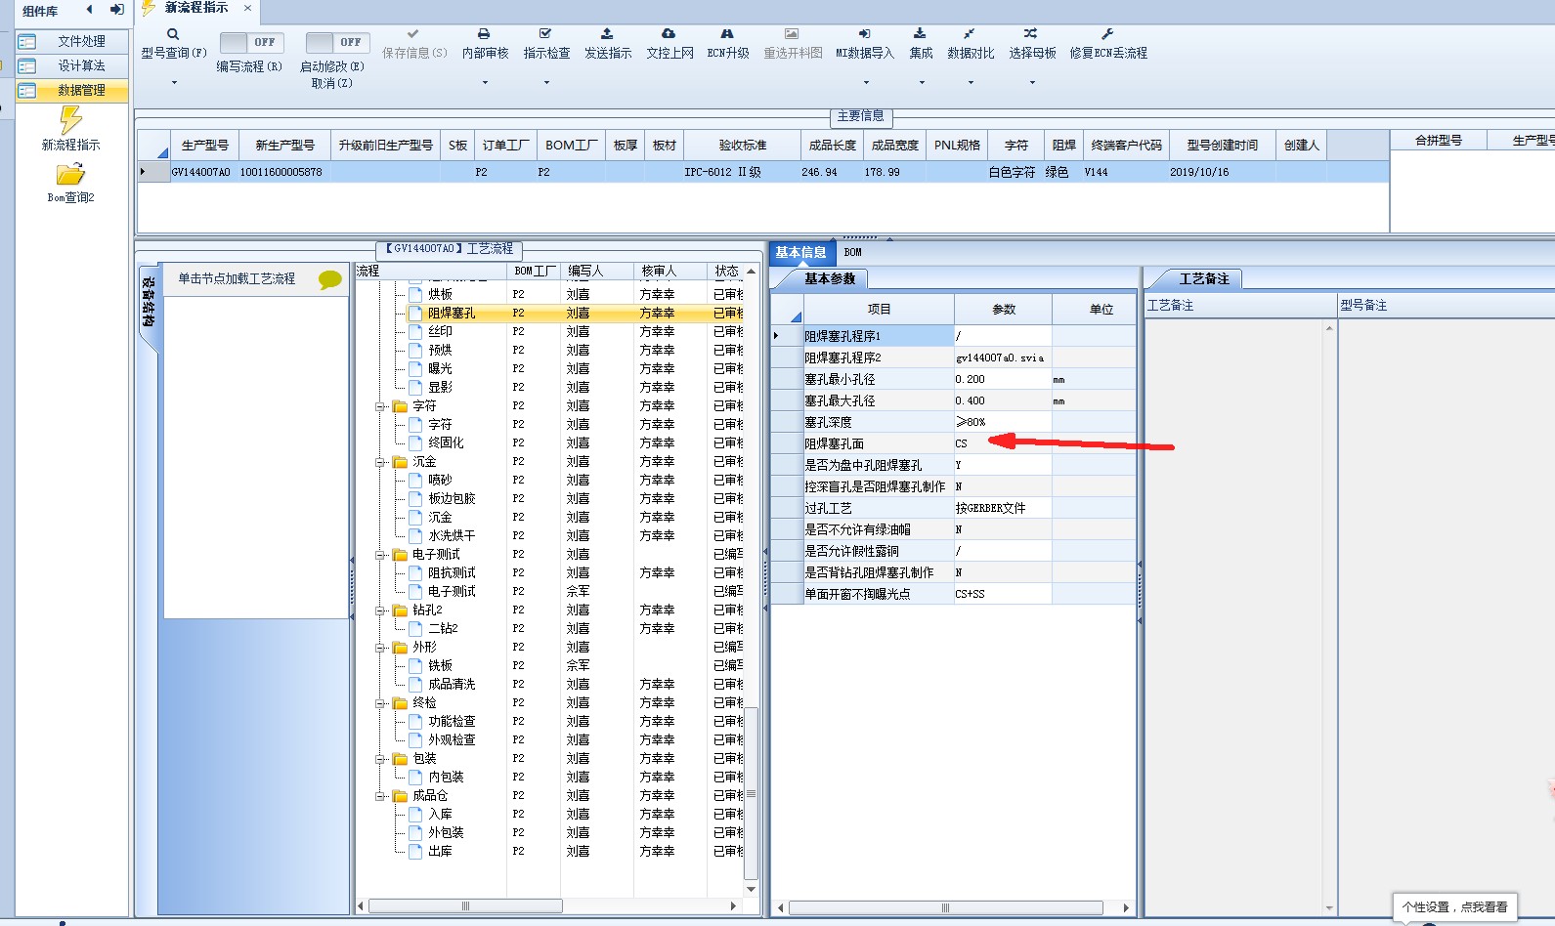Collapse the 字符 tree node
The width and height of the screenshot is (1555, 926).
pos(381,406)
